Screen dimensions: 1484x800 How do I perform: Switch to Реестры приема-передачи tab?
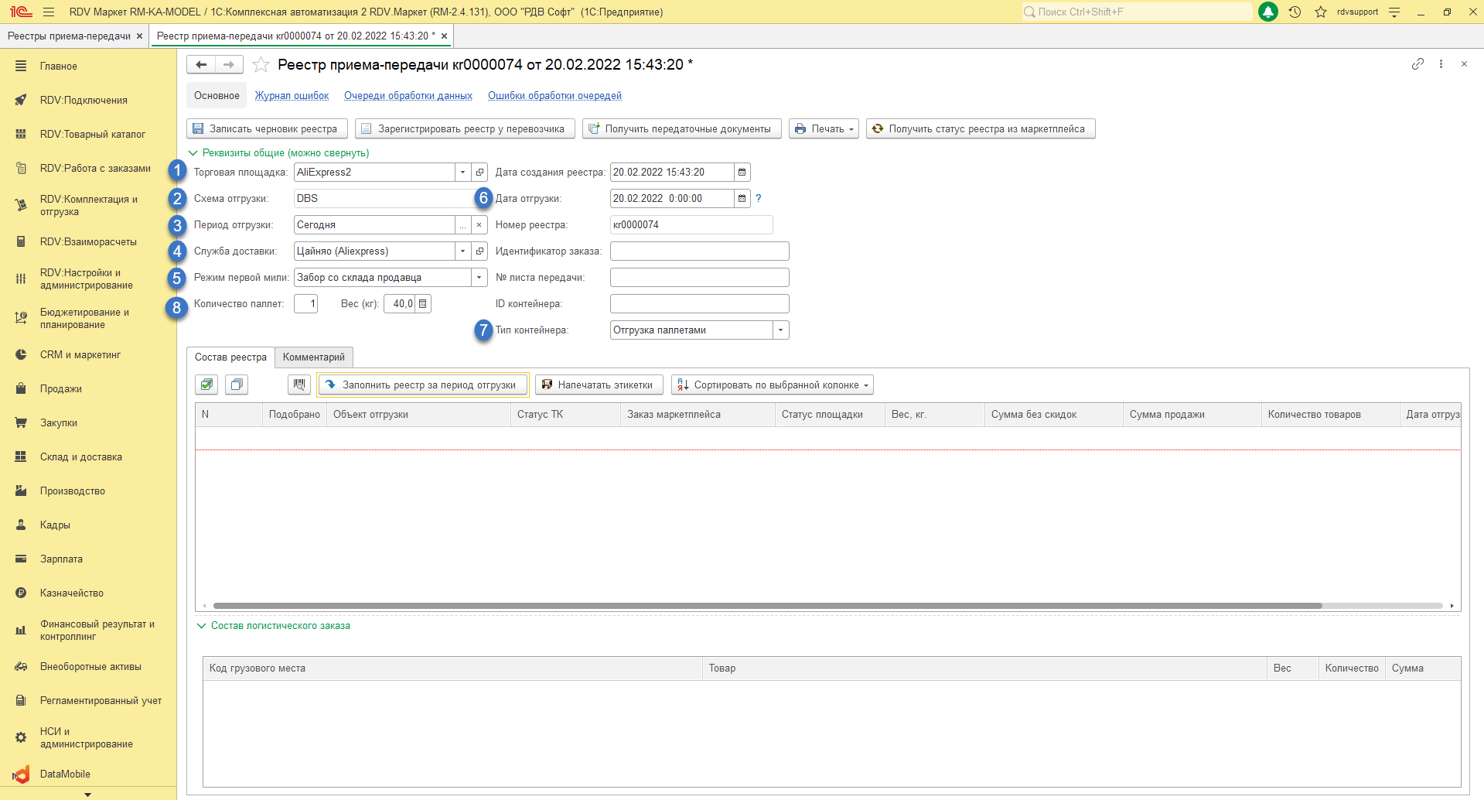(x=69, y=36)
